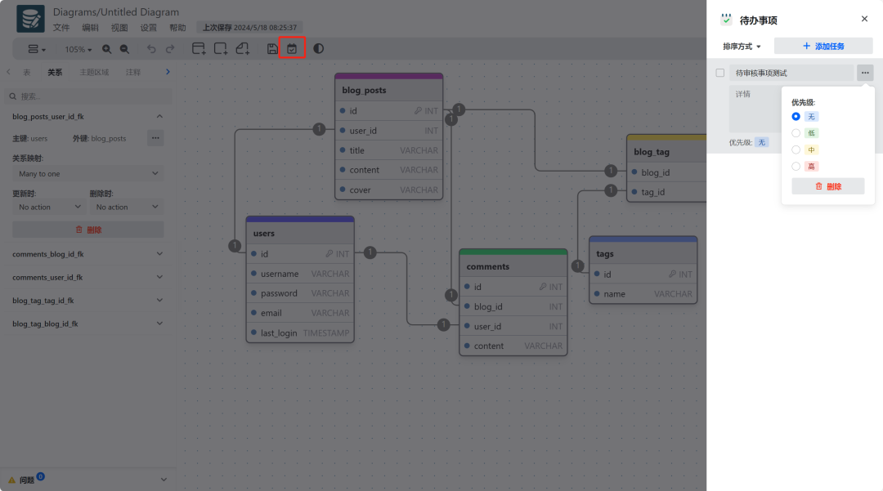Click the add note icon
Image resolution: width=883 pixels, height=491 pixels.
[x=243, y=49]
